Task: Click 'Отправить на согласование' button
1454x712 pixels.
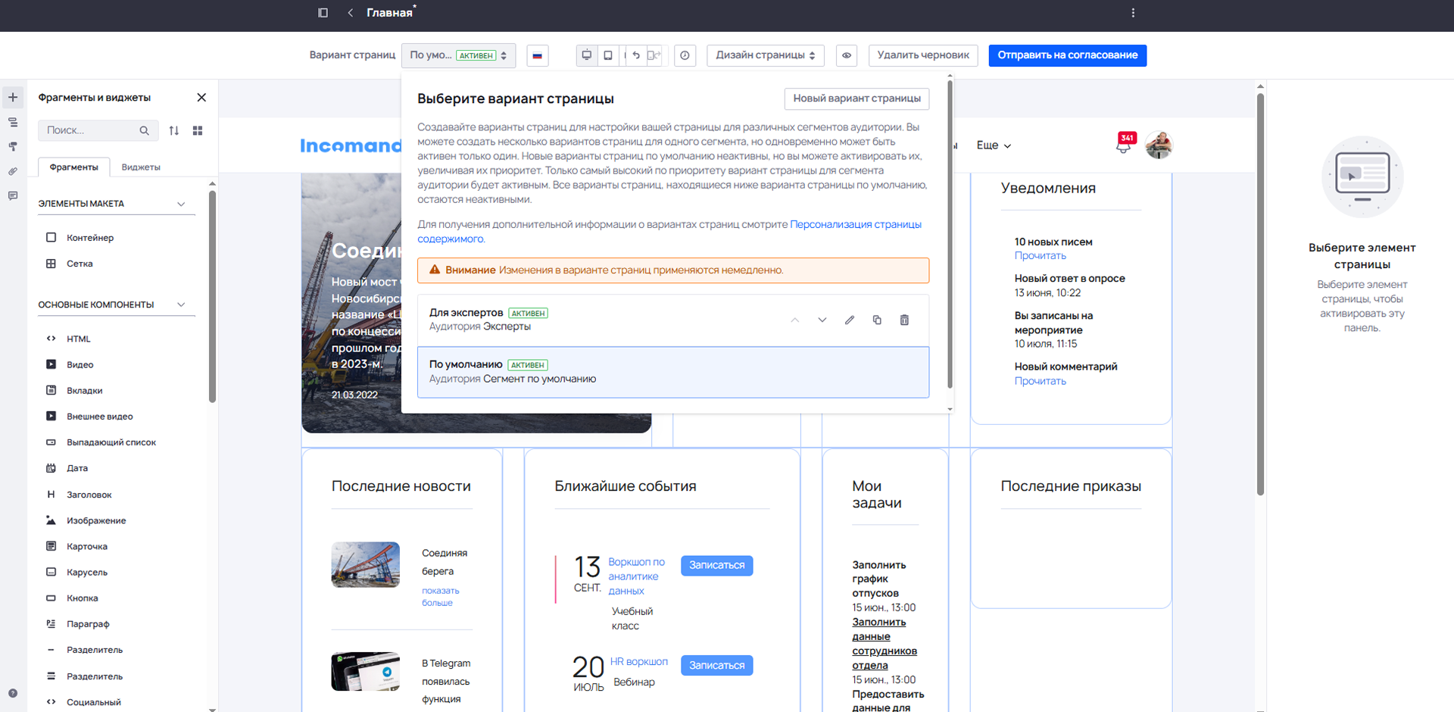Action: 1067,55
